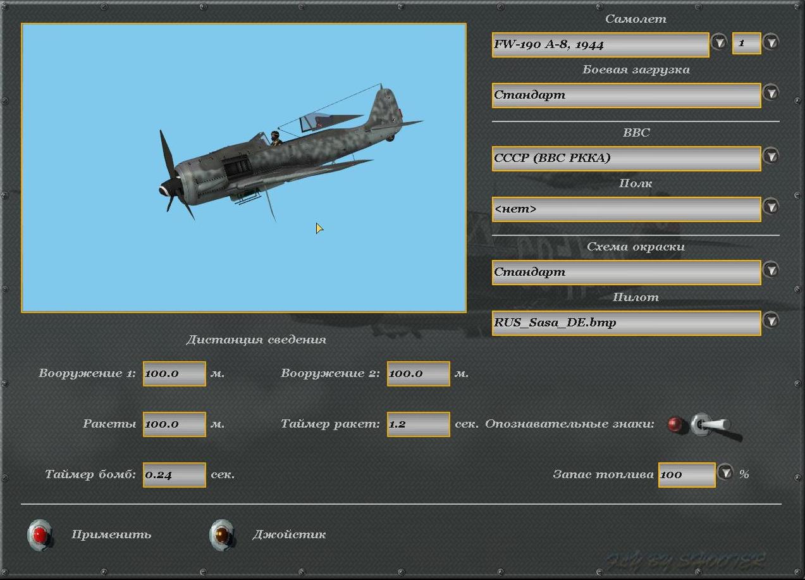Viewport: 805px width, 580px height.
Task: Open the aircraft number dropdown arrow
Action: [770, 42]
